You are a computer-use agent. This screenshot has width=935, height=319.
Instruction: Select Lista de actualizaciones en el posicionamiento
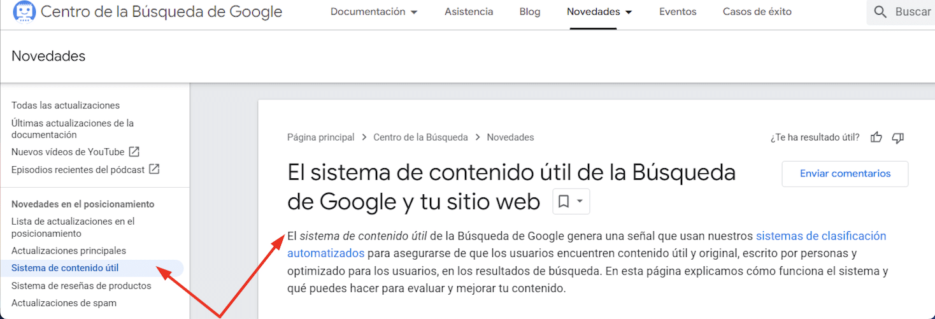click(73, 227)
